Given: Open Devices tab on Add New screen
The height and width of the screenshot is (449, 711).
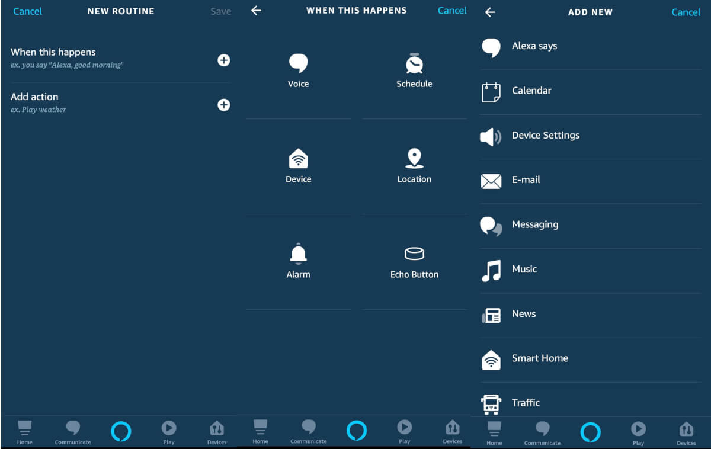Looking at the screenshot, I should pos(686,432).
